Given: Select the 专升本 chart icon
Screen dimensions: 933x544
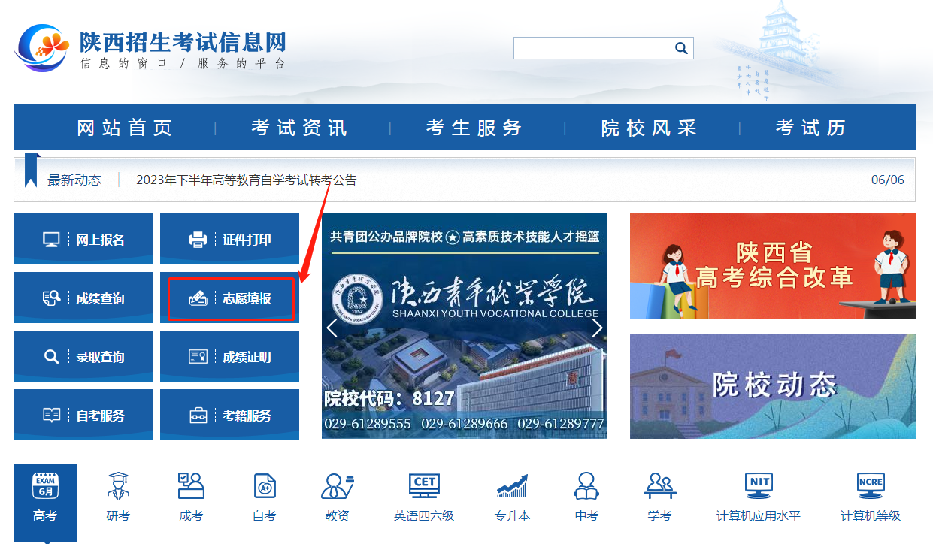Looking at the screenshot, I should point(512,486).
